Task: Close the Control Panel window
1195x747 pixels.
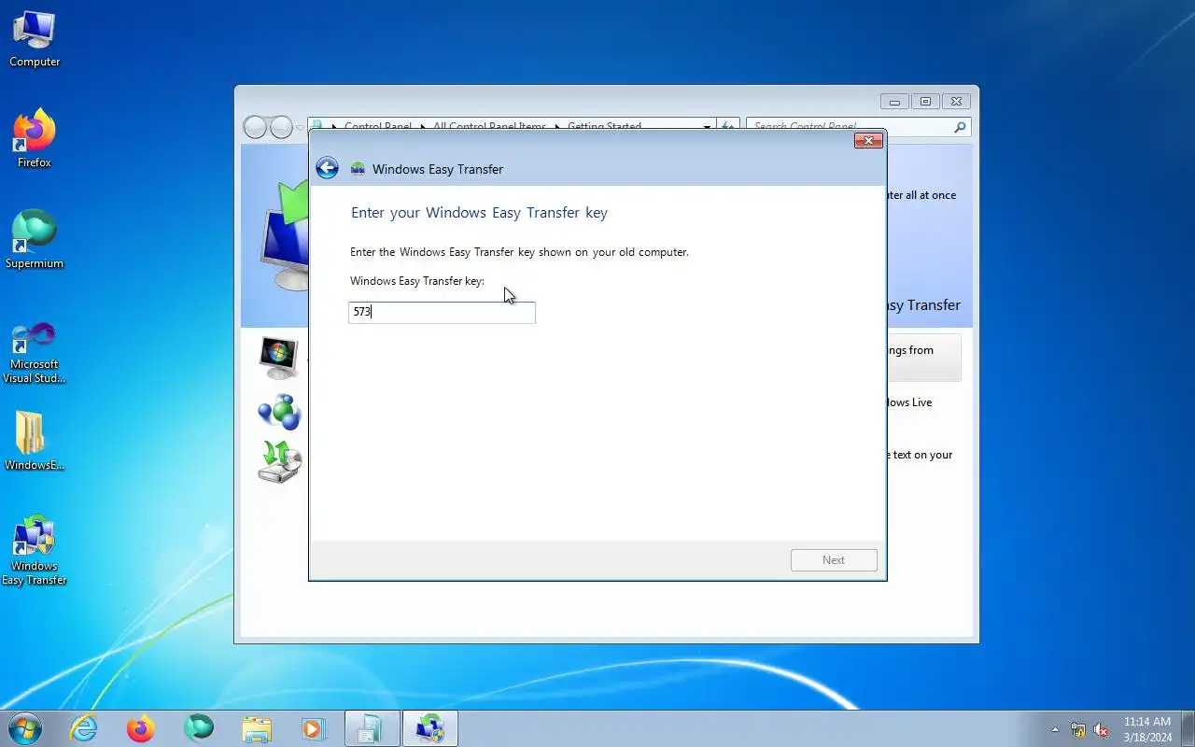Action: [x=956, y=102]
